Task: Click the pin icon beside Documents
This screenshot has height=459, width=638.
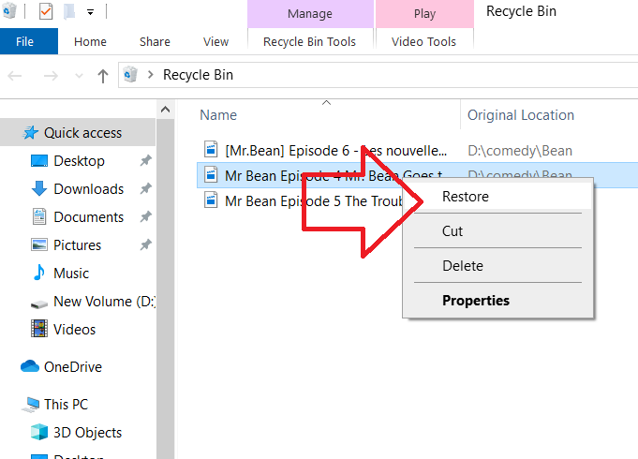Action: tap(145, 217)
